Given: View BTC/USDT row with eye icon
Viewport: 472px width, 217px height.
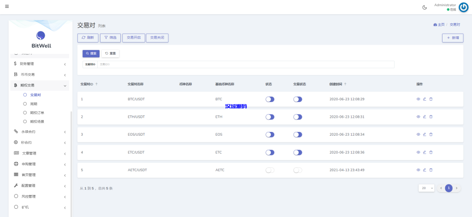Looking at the screenshot, I should pyautogui.click(x=419, y=99).
